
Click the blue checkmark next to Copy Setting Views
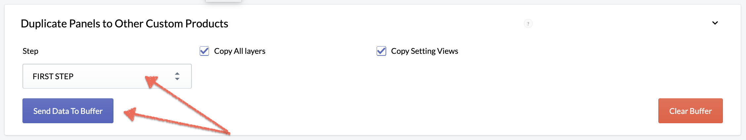(381, 51)
